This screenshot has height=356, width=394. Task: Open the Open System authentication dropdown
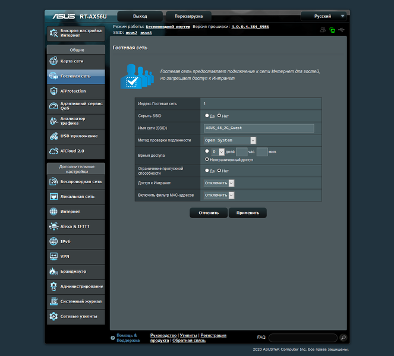(229, 140)
